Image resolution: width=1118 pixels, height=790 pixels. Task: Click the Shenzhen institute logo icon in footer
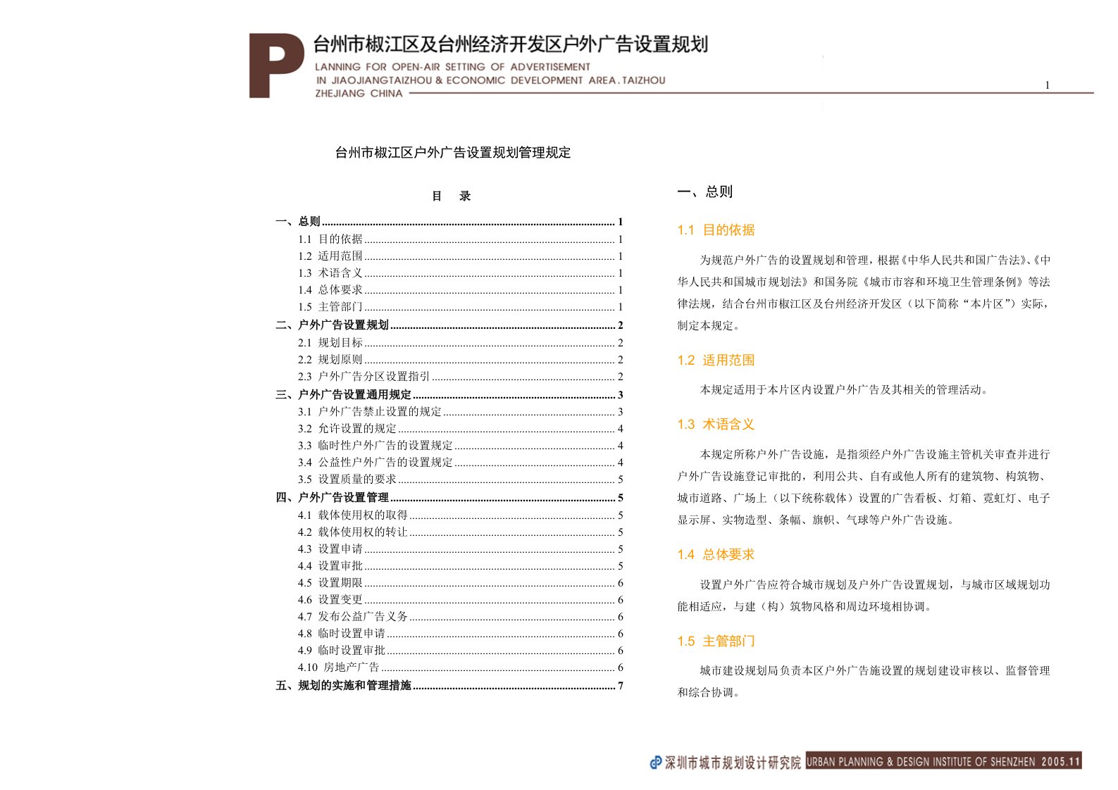(x=655, y=762)
